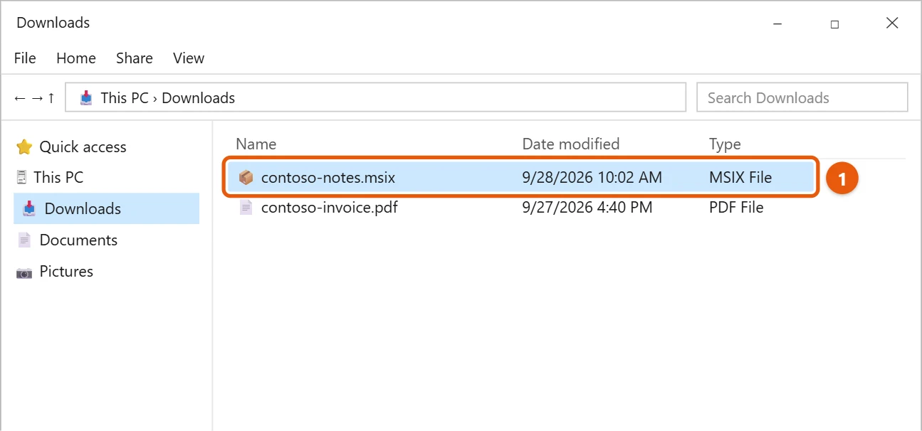Click the package icon of contoso-notes.msix
922x431 pixels.
tap(246, 178)
